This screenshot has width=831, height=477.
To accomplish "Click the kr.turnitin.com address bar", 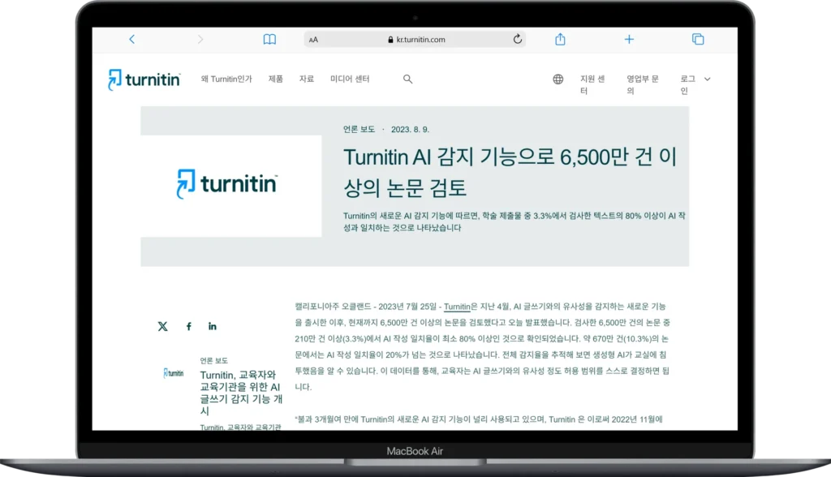I will point(415,39).
